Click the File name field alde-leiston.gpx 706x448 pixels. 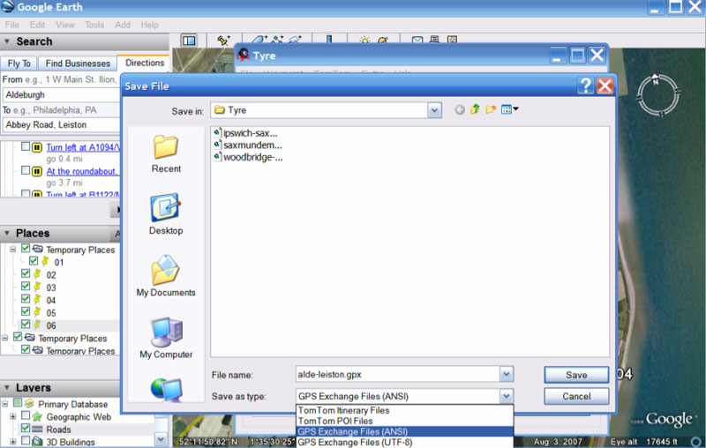tap(398, 374)
